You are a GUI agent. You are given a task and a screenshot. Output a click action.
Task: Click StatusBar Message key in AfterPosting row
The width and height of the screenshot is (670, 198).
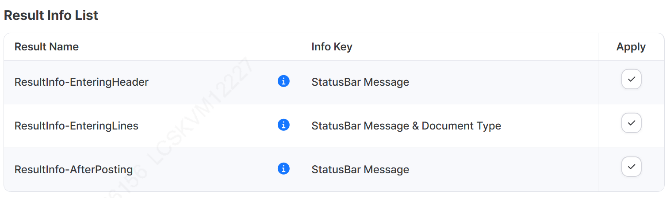click(x=360, y=170)
